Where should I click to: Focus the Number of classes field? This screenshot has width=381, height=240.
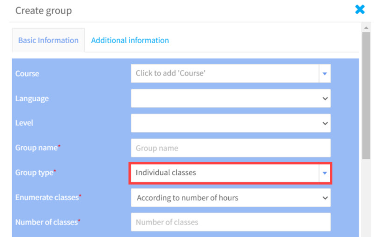(x=231, y=222)
